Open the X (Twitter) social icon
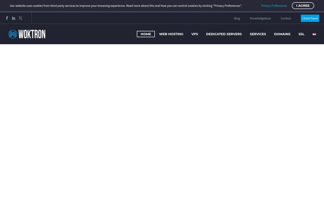 coord(20,18)
